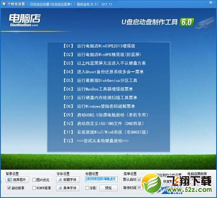Click the USB drive icon beside 6.0

204,23
